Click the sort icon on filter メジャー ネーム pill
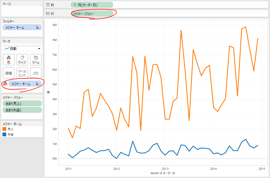 coord(37,27)
